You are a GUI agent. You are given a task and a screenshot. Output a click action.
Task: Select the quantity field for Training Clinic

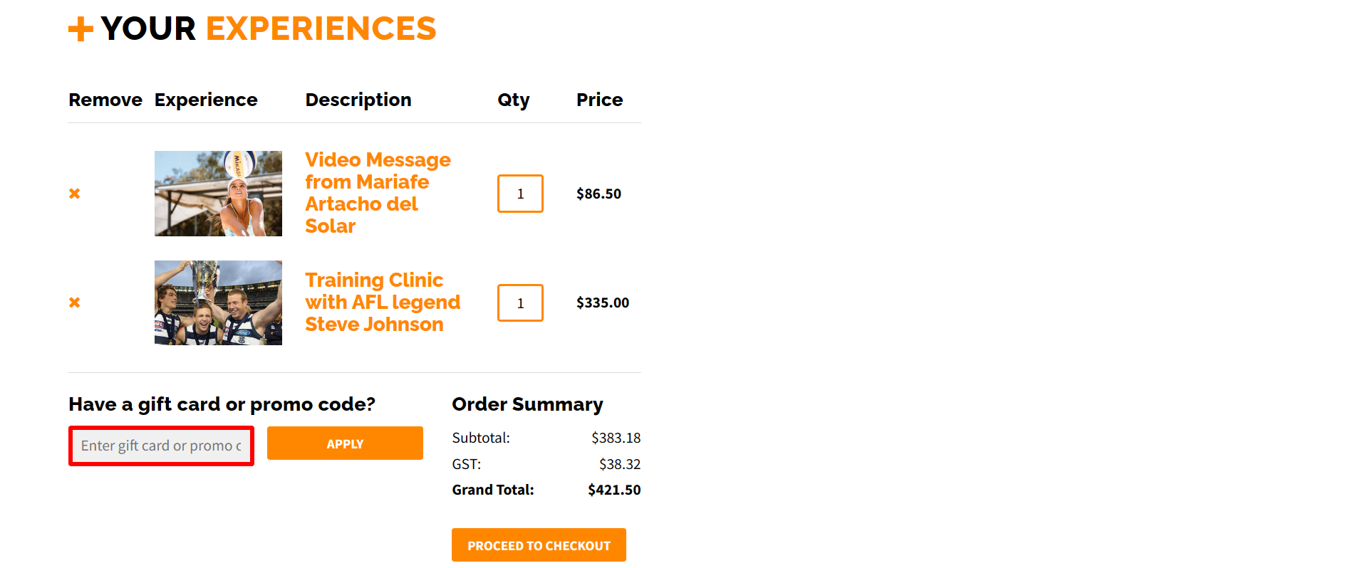520,303
